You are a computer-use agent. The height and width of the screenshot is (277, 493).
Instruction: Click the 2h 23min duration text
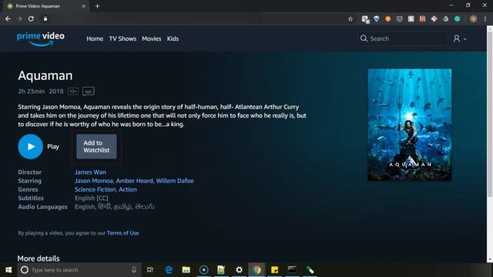(x=31, y=92)
